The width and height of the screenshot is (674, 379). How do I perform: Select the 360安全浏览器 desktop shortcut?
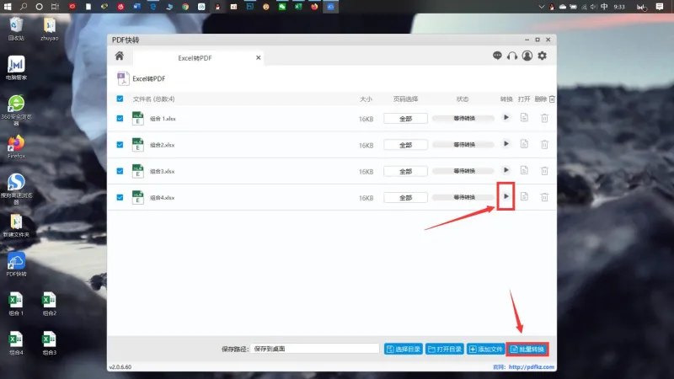[x=16, y=110]
